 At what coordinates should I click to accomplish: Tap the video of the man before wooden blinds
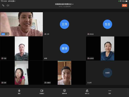[64, 73]
